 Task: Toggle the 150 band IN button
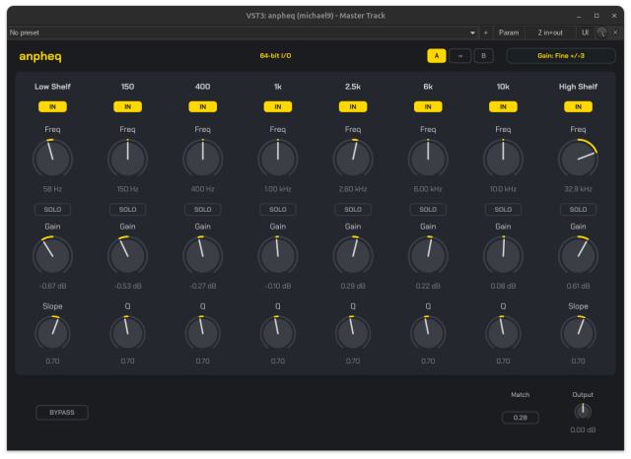[127, 107]
